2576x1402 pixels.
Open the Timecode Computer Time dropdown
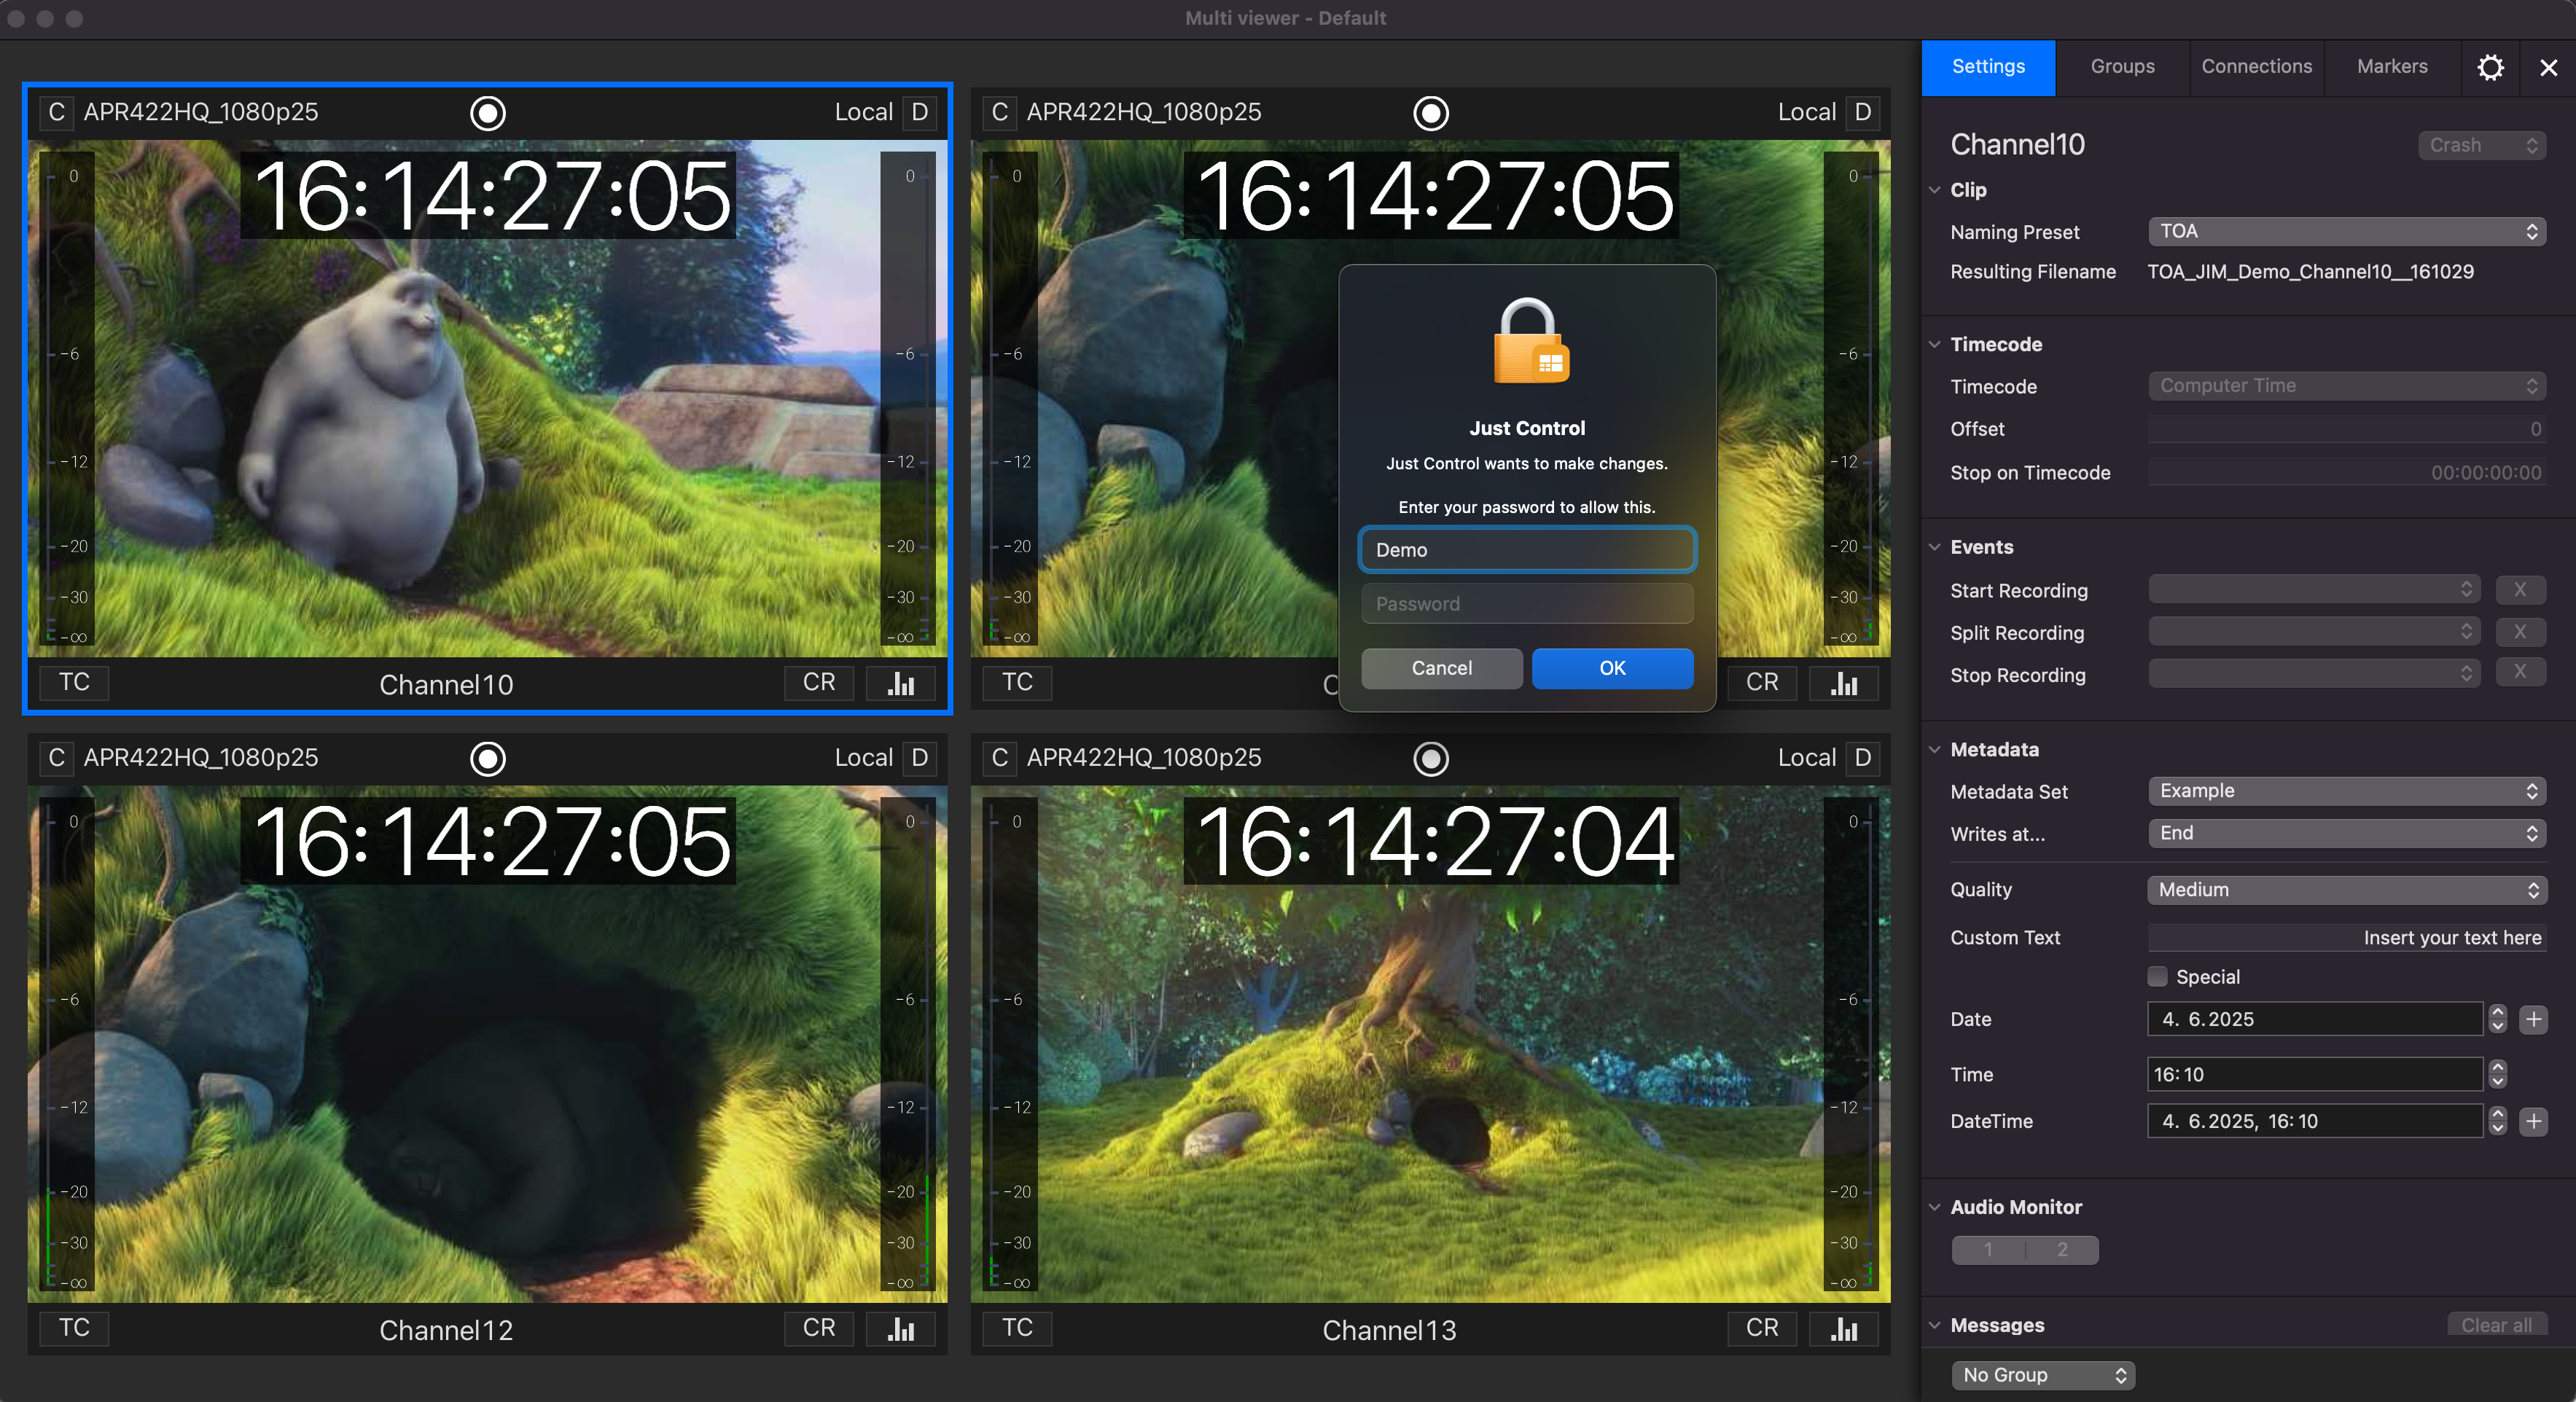pos(2346,386)
